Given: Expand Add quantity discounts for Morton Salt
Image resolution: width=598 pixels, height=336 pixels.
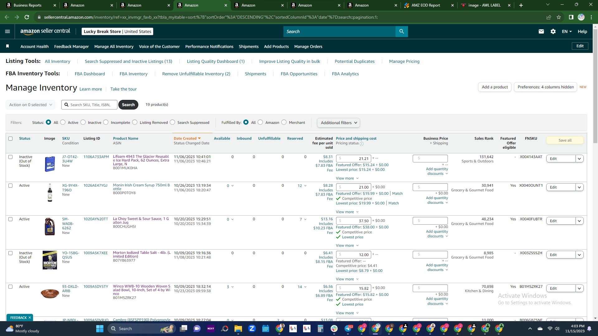Looking at the screenshot, I should [x=437, y=268].
